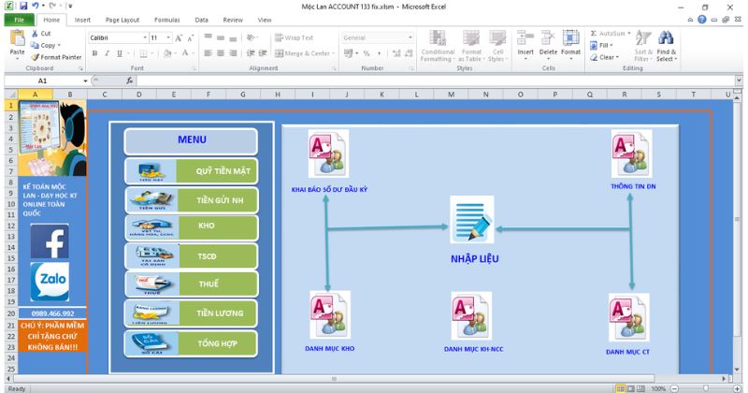This screenshot has height=393, width=748.
Task: Open the General number format dropdown
Action: click(x=410, y=37)
